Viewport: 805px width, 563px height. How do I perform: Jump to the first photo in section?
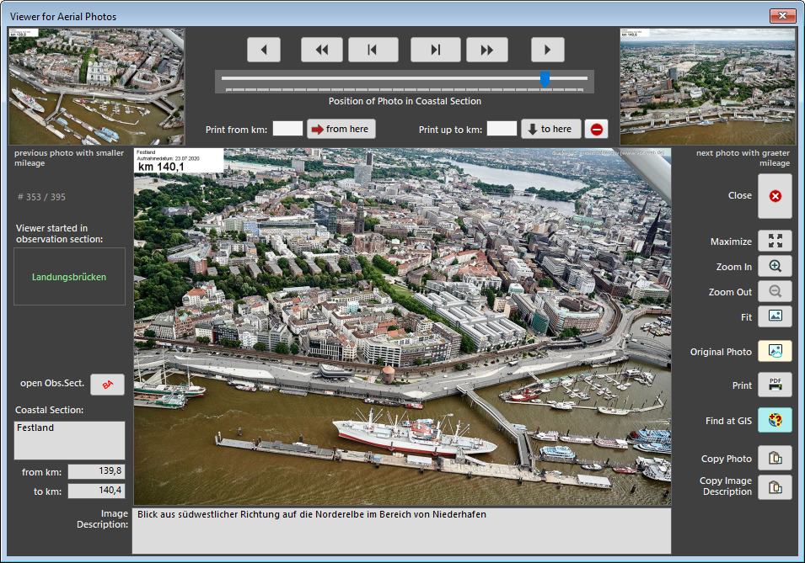(x=373, y=50)
